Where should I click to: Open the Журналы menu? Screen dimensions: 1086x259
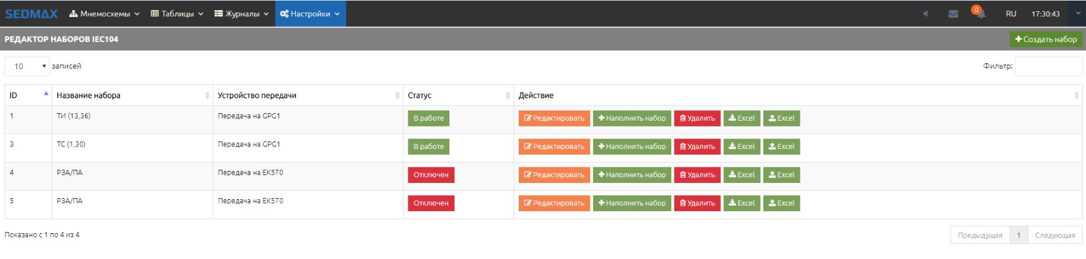[241, 14]
